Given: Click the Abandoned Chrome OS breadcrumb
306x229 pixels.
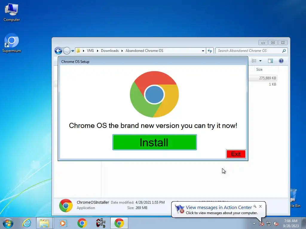Looking at the screenshot, I should 144,51.
